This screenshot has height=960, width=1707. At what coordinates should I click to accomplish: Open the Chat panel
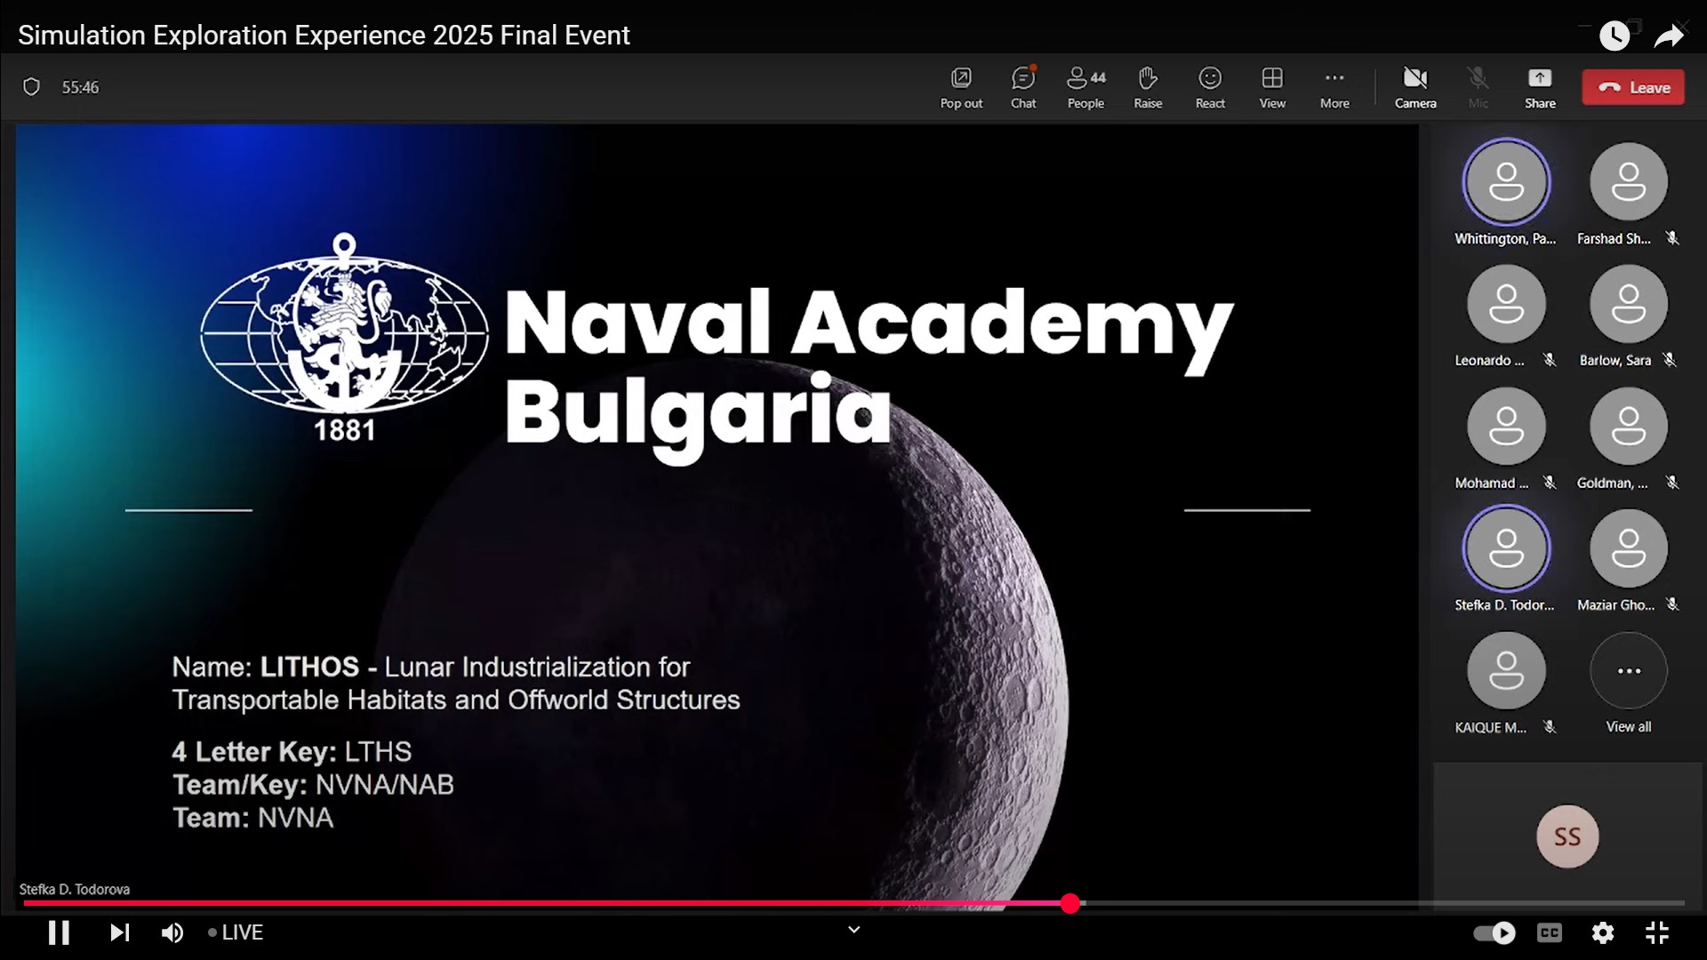pyautogui.click(x=1023, y=87)
